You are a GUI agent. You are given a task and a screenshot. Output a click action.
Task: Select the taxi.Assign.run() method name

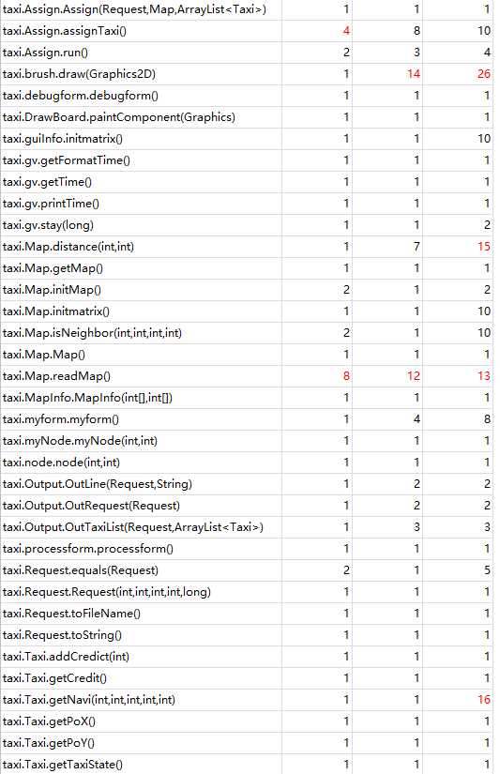[45, 53]
